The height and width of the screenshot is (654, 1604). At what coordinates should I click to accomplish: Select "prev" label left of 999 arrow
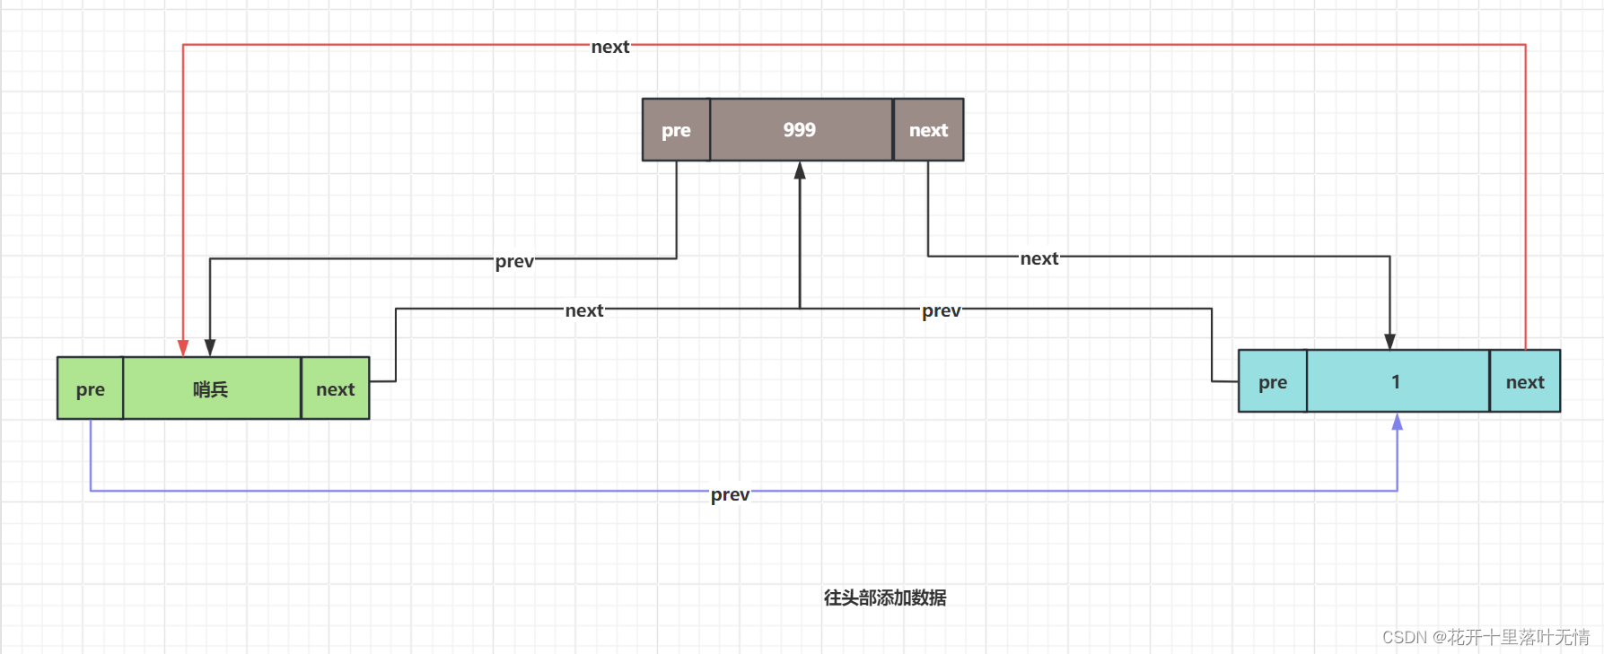pyautogui.click(x=514, y=261)
